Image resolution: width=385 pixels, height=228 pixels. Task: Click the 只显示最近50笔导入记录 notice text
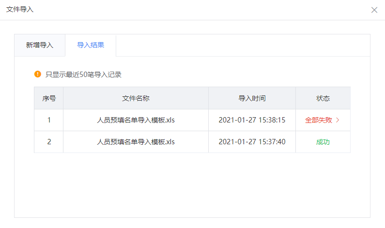83,75
